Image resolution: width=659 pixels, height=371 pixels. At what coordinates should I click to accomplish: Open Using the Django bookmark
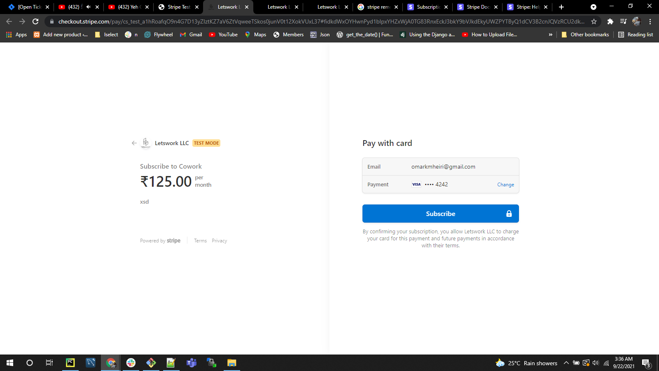point(428,35)
